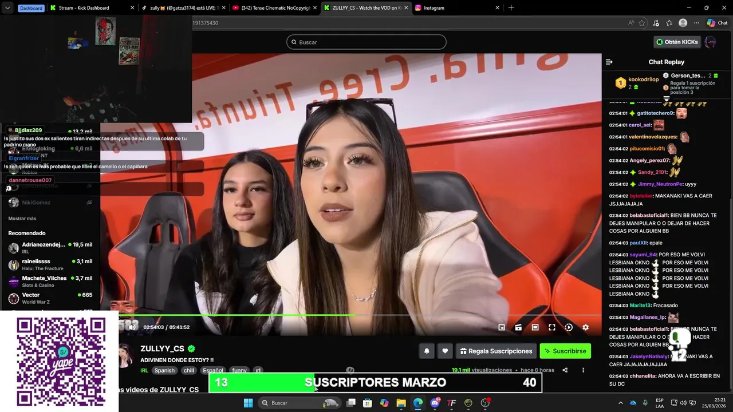Click Regala Suscripciones button

496,351
